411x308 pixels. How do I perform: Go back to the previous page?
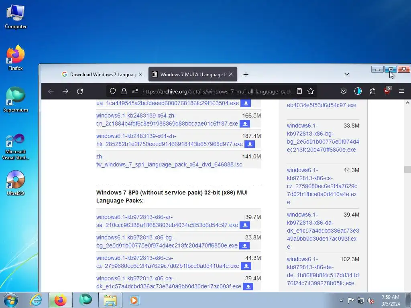tap(51, 91)
